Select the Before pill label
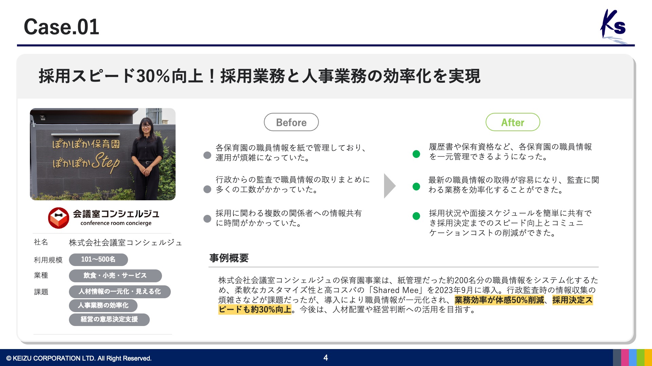The image size is (652, 366). coord(291,122)
